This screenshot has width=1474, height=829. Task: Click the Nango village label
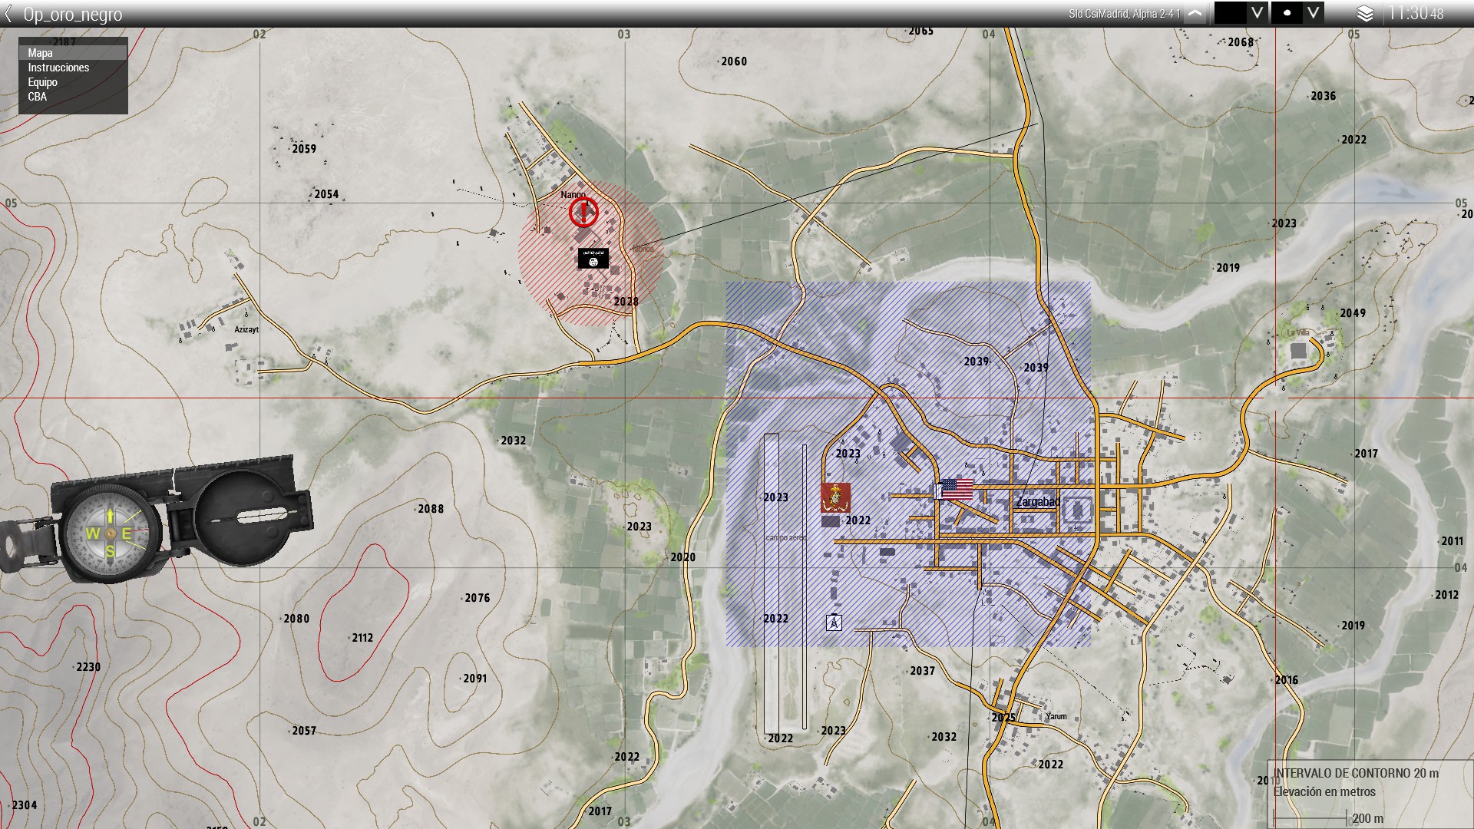(573, 195)
